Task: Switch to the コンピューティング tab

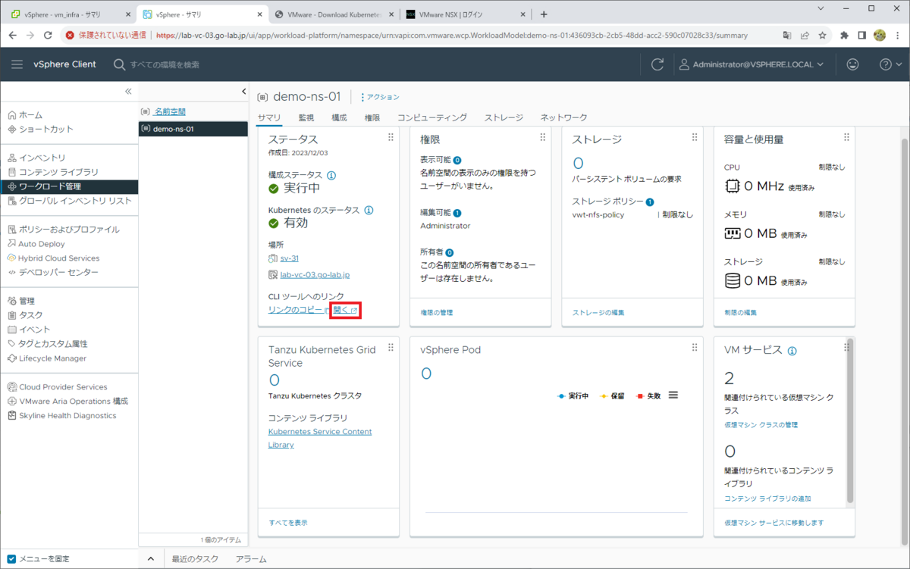Action: pyautogui.click(x=432, y=117)
